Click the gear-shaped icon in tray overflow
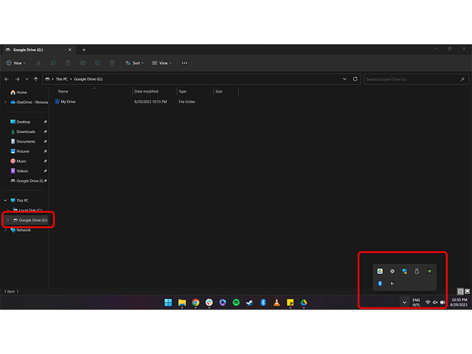472x354 pixels. (392, 271)
